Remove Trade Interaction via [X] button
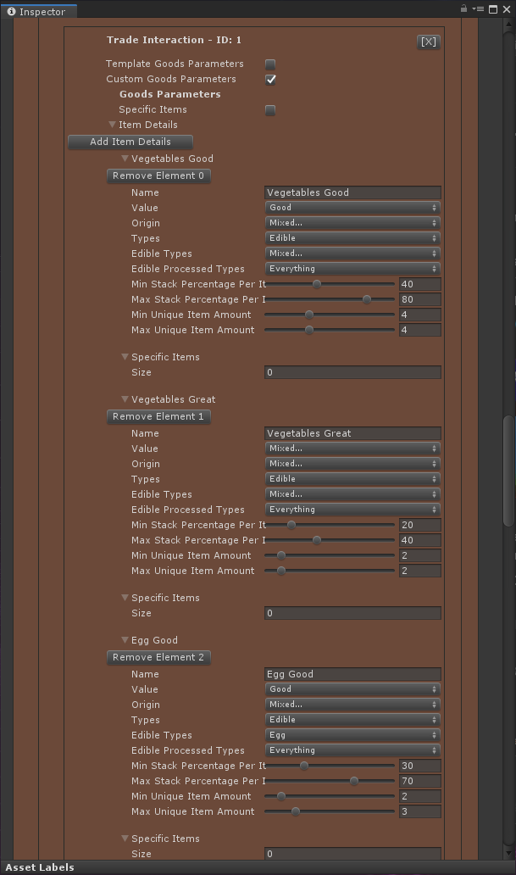 coord(429,42)
